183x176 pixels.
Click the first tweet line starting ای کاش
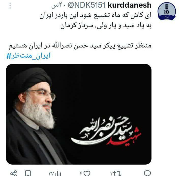(x=96, y=16)
